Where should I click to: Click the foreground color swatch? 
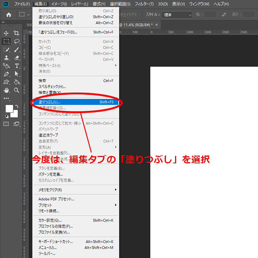[9, 109]
